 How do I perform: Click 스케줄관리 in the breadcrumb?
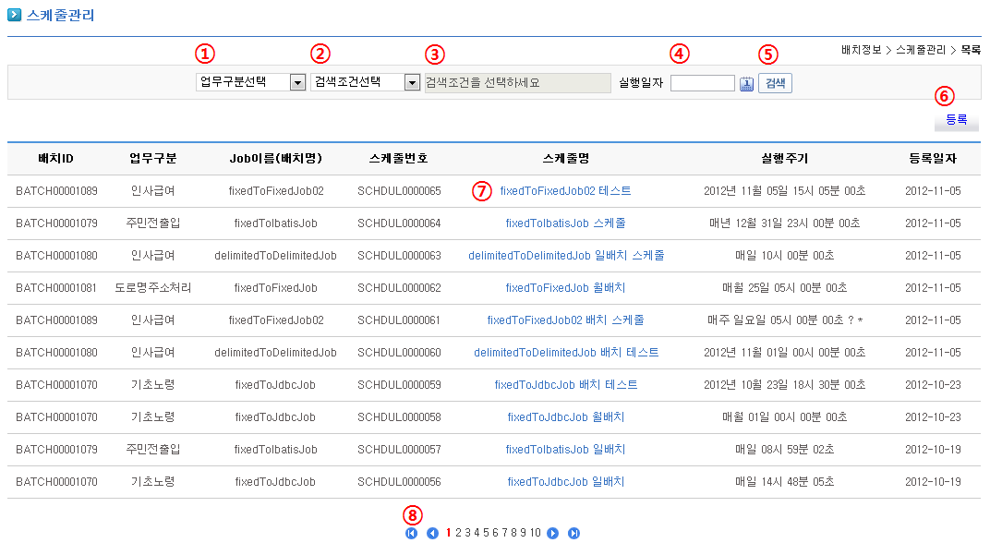(920, 49)
